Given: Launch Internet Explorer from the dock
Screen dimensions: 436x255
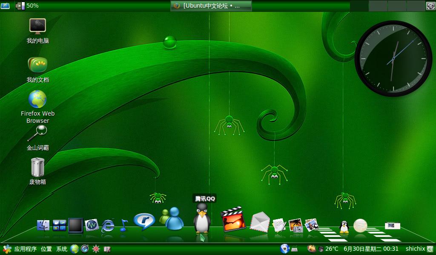Looking at the screenshot, I should coord(108,225).
